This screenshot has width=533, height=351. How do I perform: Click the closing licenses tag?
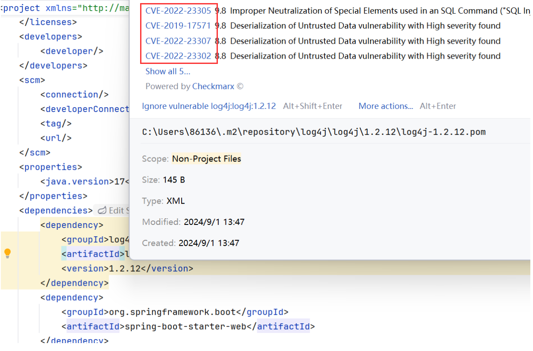click(48, 22)
